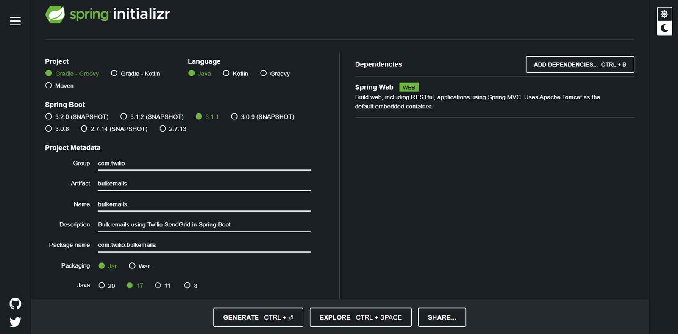Click the Explore button
The width and height of the screenshot is (678, 334).
[361, 317]
